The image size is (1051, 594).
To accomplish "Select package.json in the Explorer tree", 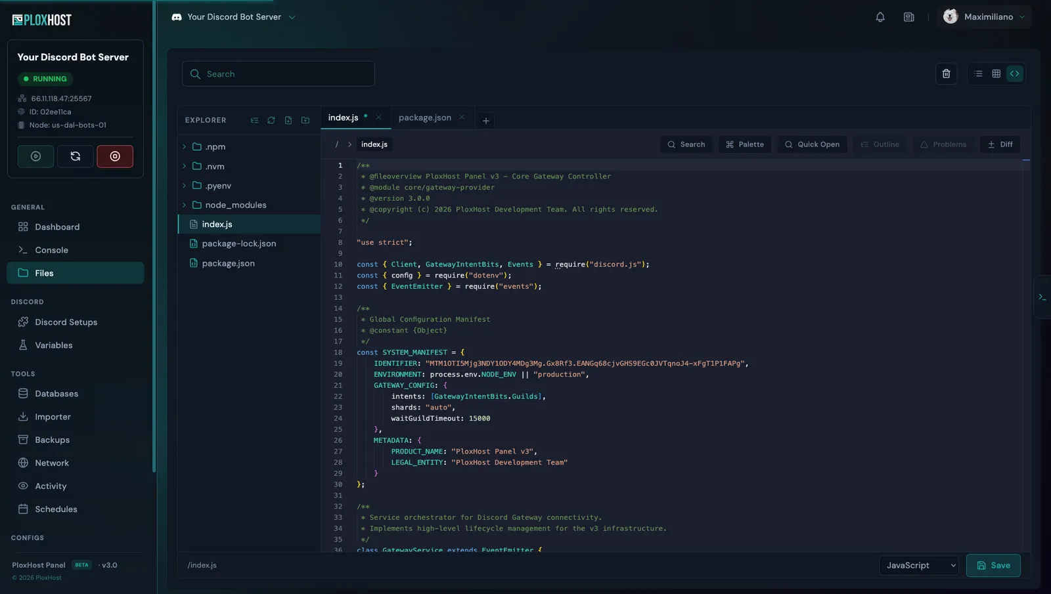I will pyautogui.click(x=249, y=263).
